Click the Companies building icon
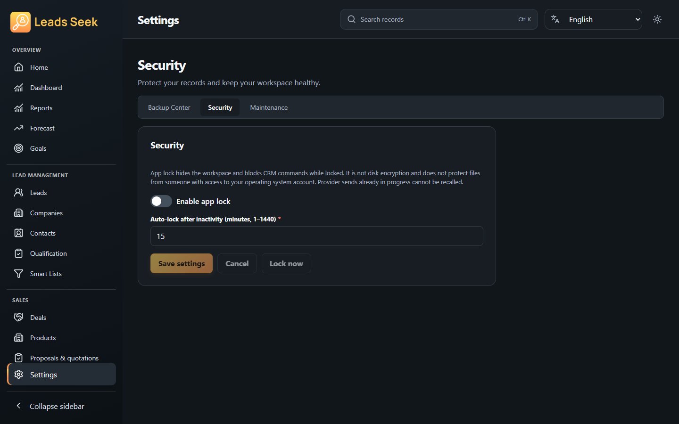 coord(18,213)
